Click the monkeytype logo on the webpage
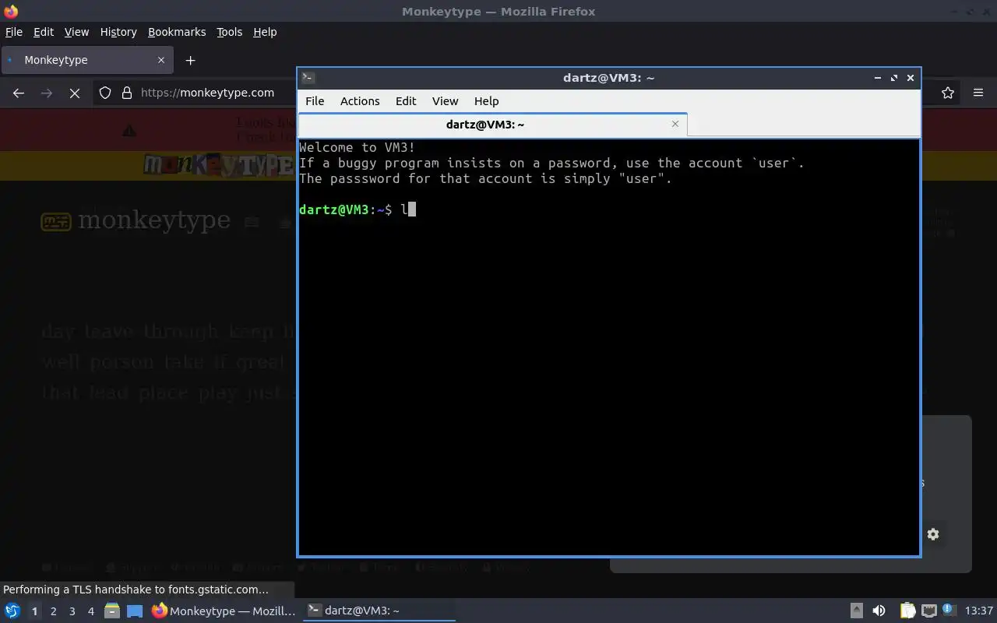 click(x=136, y=221)
